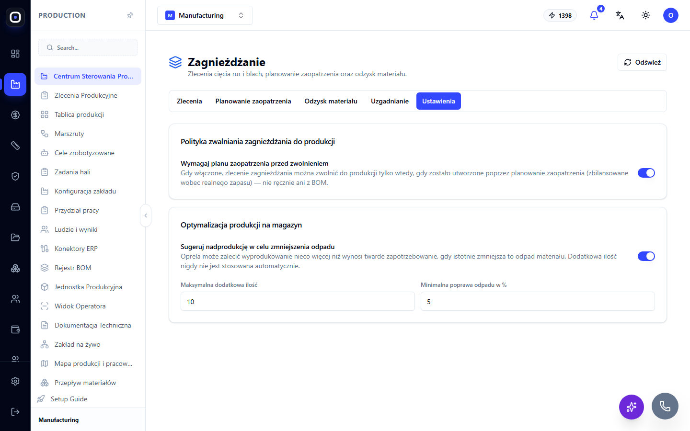Viewport: 690px width, 431px height.
Task: Switch to the Odzysk materiału tab
Action: pos(331,101)
